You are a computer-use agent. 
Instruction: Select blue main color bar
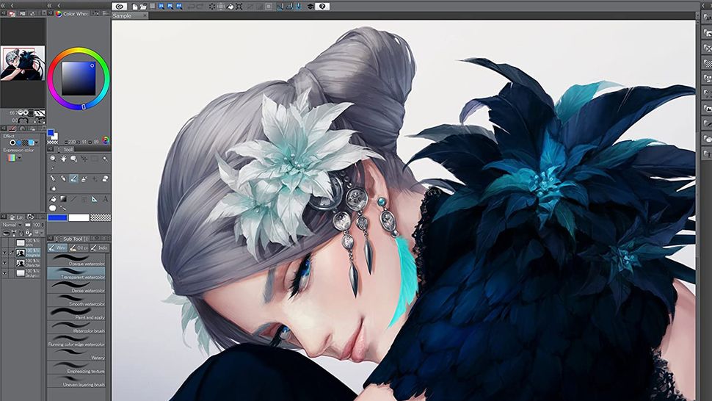point(57,217)
